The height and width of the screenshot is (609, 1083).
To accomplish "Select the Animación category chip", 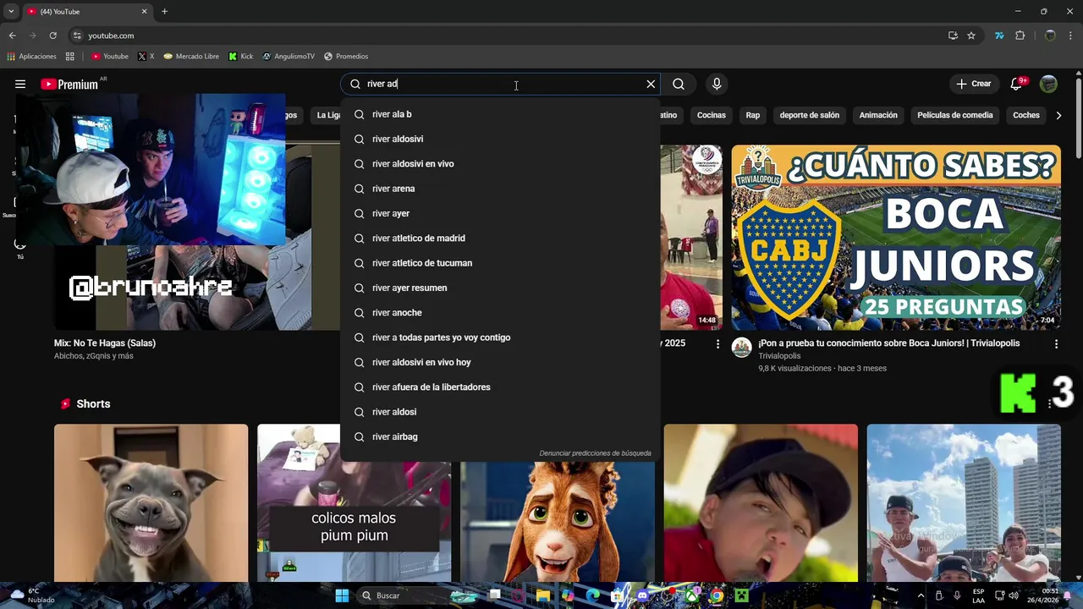I will [878, 115].
